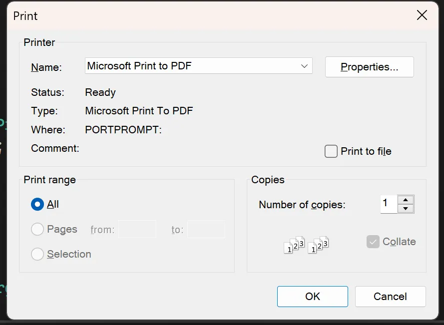Confirm printing with OK button
This screenshot has width=444, height=325.
(x=312, y=297)
